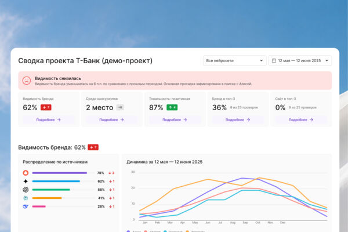Open 'Подробнее' under Сайт в топ-3 card
This screenshot has width=348, height=232.
click(301, 120)
